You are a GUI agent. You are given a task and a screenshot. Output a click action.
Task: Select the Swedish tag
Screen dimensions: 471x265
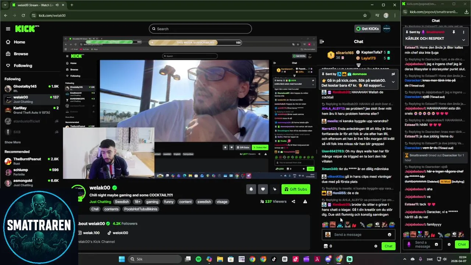[x=122, y=202]
